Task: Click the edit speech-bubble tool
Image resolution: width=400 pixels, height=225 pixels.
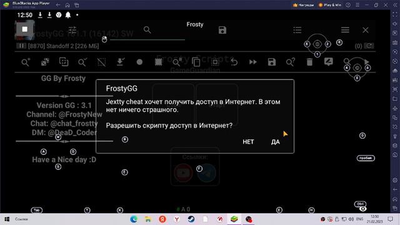Action: tap(329, 62)
